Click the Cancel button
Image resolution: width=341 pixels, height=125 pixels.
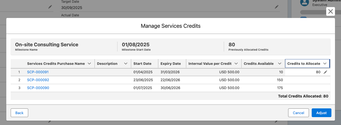(298, 113)
